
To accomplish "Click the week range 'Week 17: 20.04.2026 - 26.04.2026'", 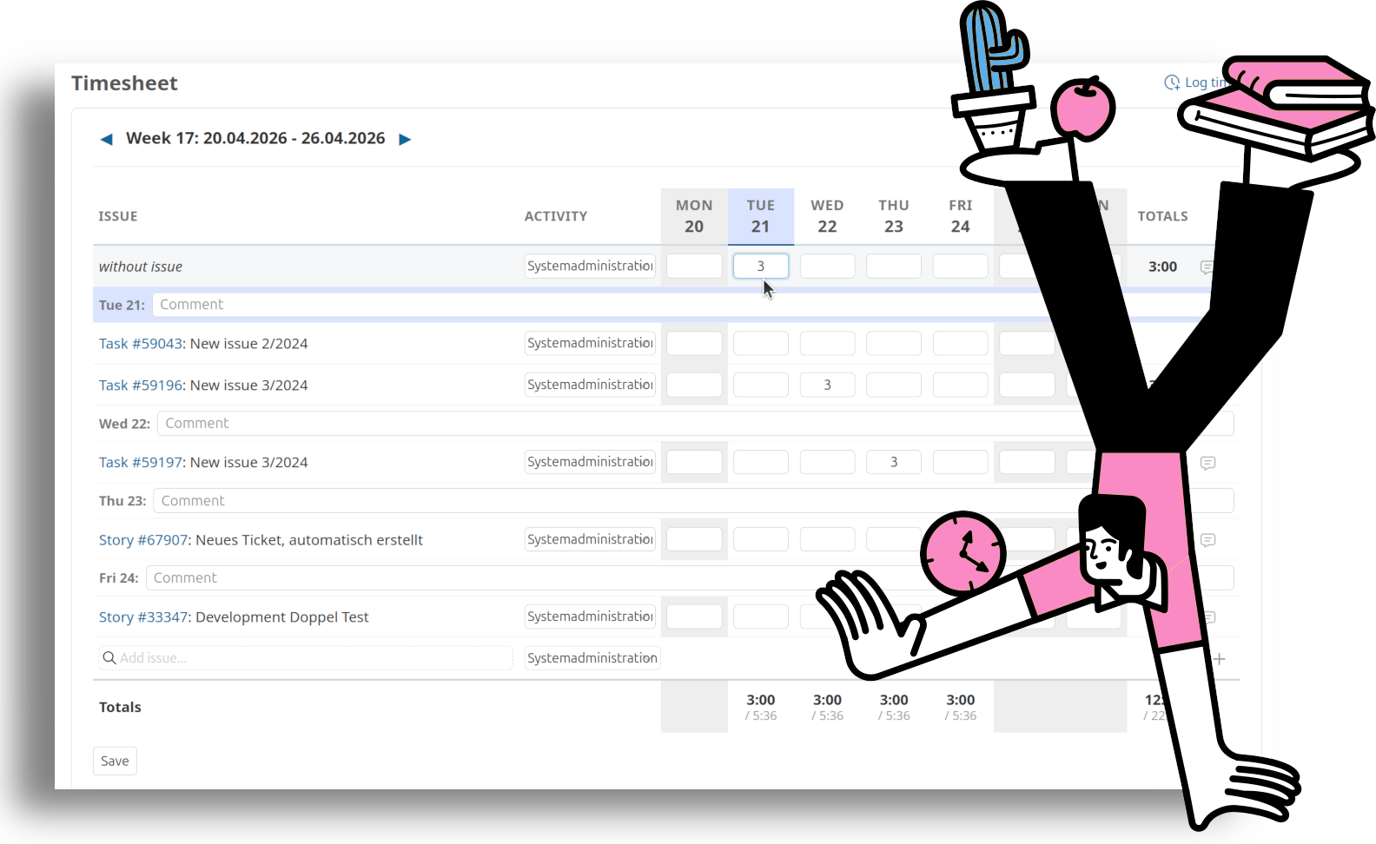I will [255, 138].
